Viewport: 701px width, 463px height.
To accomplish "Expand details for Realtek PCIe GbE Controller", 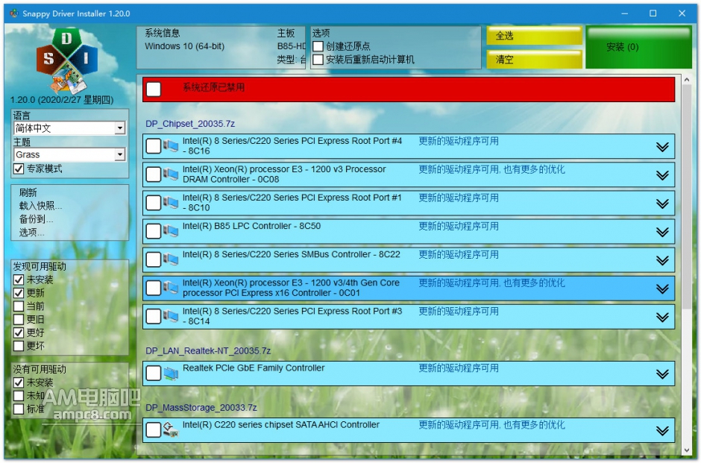I will 662,374.
